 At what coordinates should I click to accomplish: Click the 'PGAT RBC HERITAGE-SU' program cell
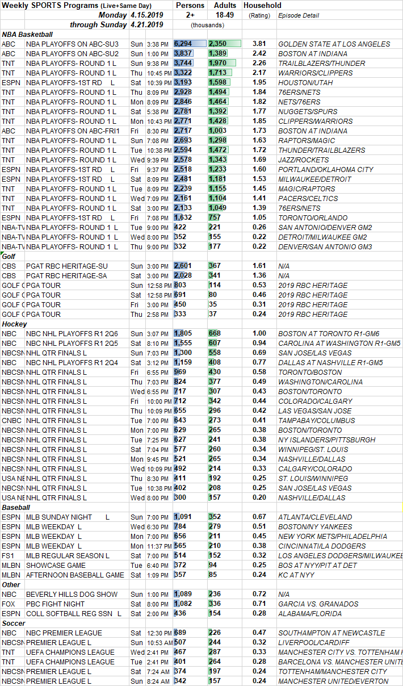[77, 266]
